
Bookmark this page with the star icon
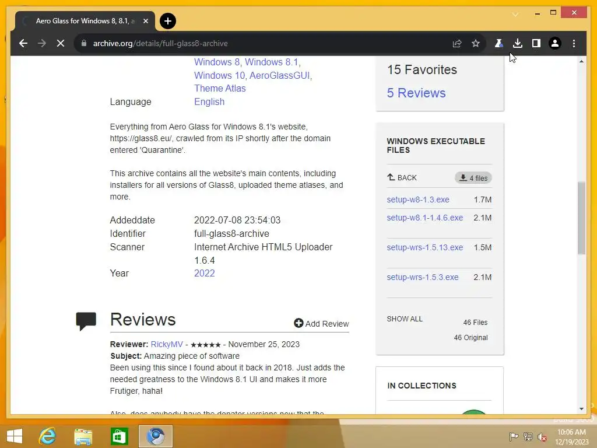476,43
